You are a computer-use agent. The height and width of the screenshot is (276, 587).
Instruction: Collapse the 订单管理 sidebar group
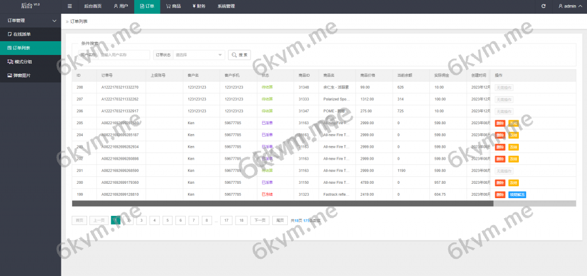(30, 21)
